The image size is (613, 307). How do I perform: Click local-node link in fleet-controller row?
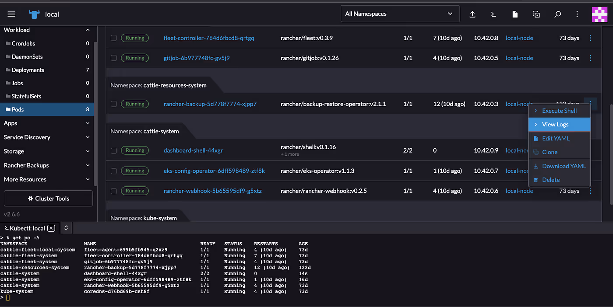coord(519,38)
